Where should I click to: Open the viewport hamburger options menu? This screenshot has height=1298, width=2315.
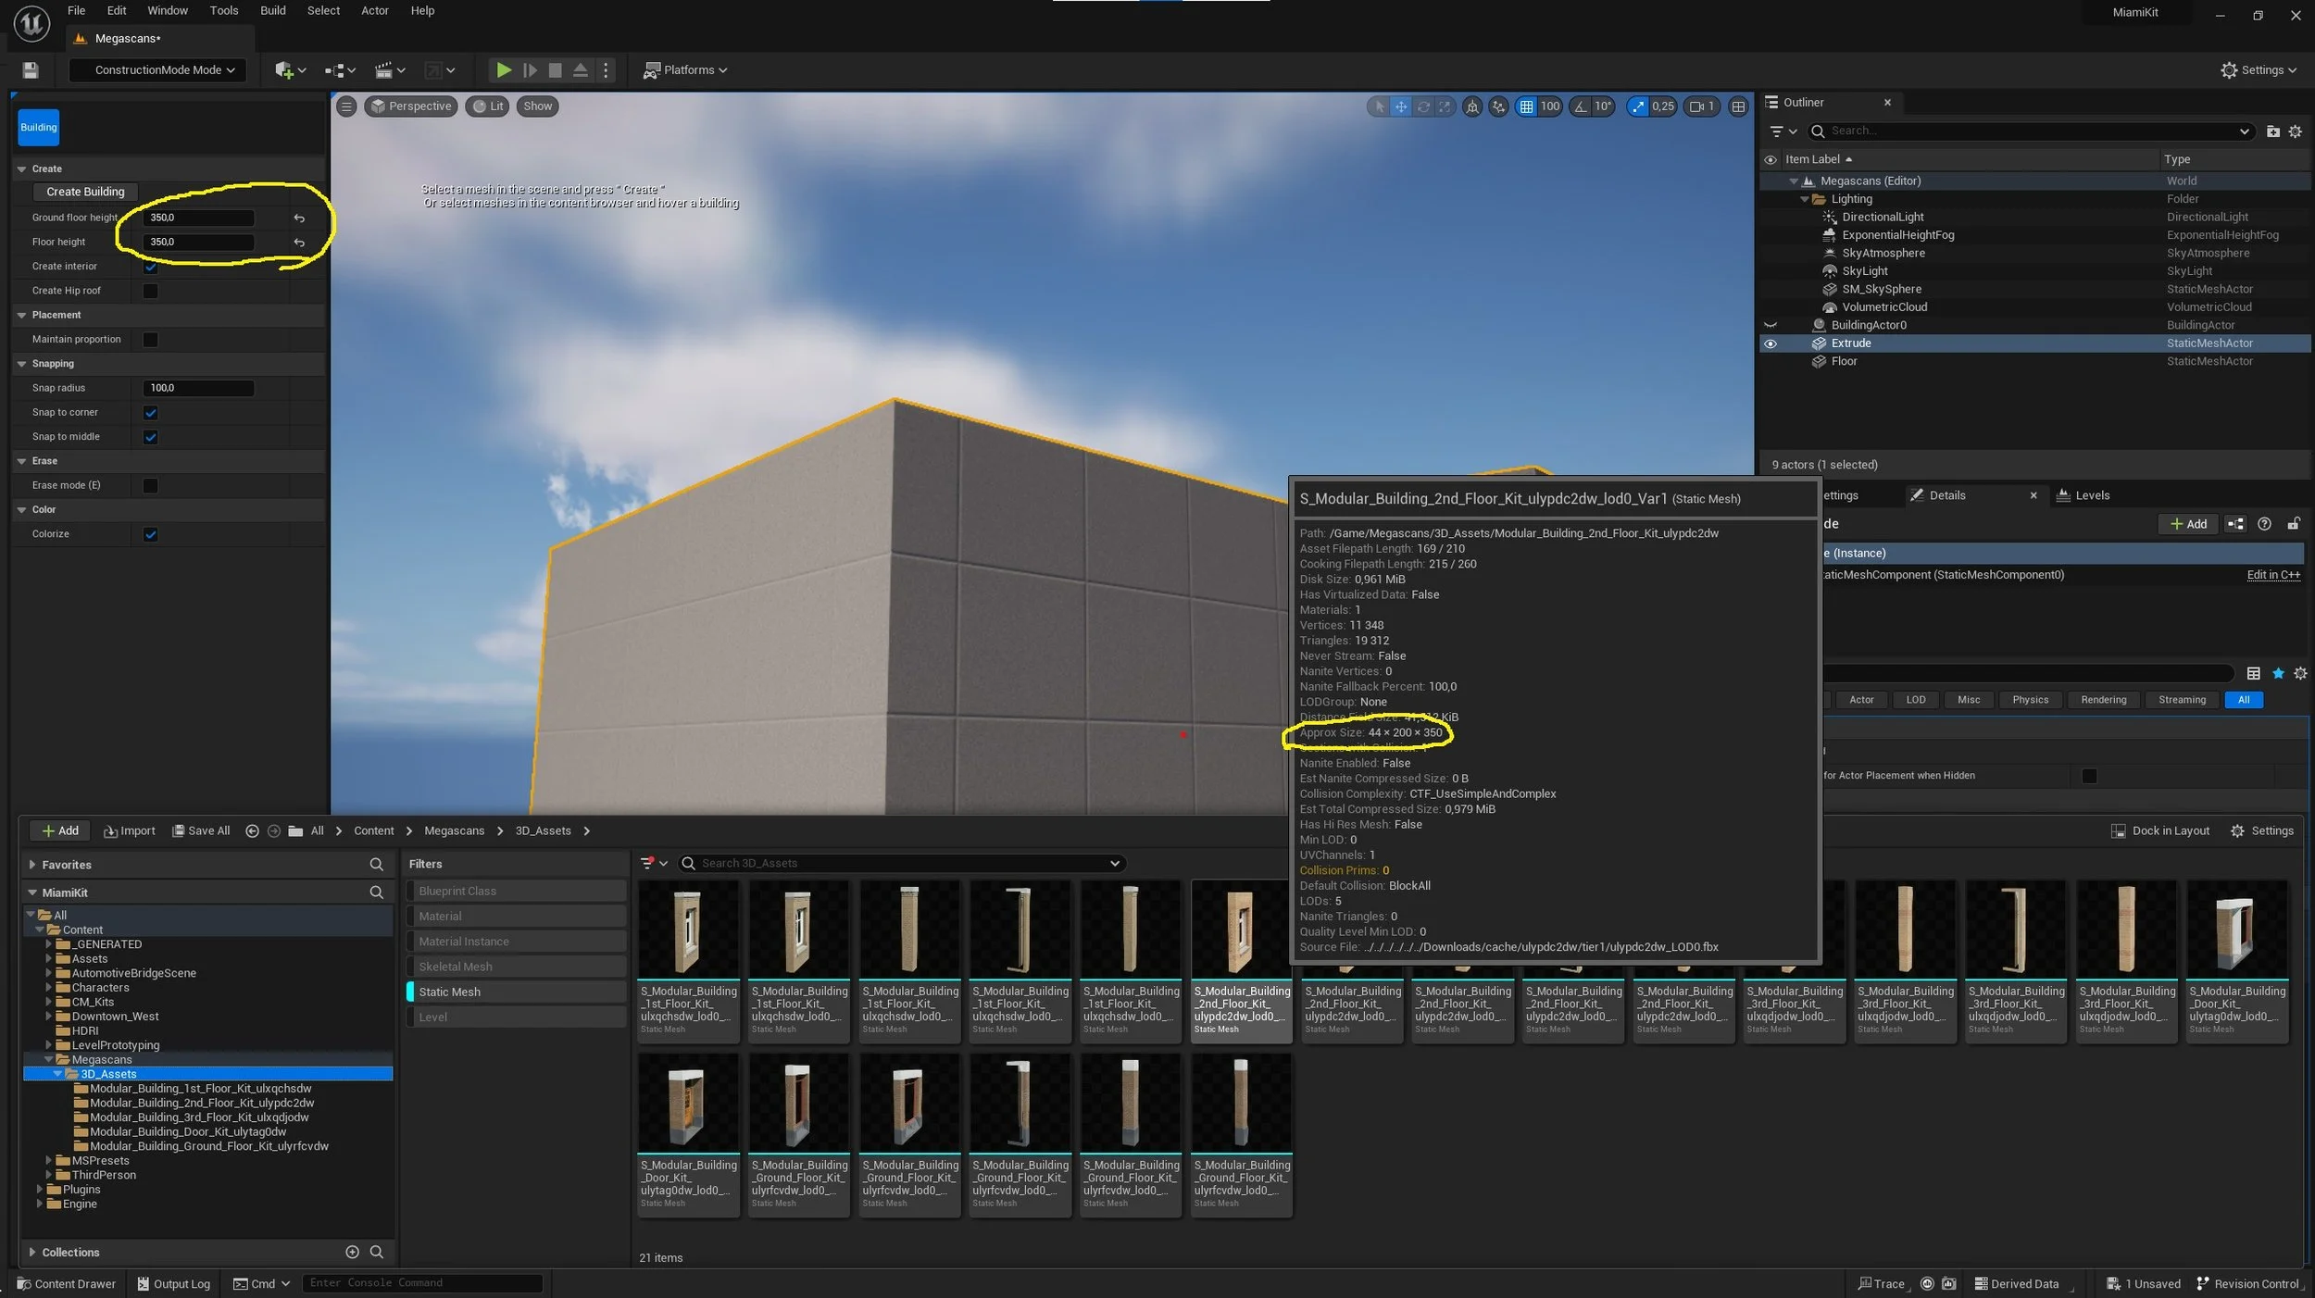click(x=345, y=106)
